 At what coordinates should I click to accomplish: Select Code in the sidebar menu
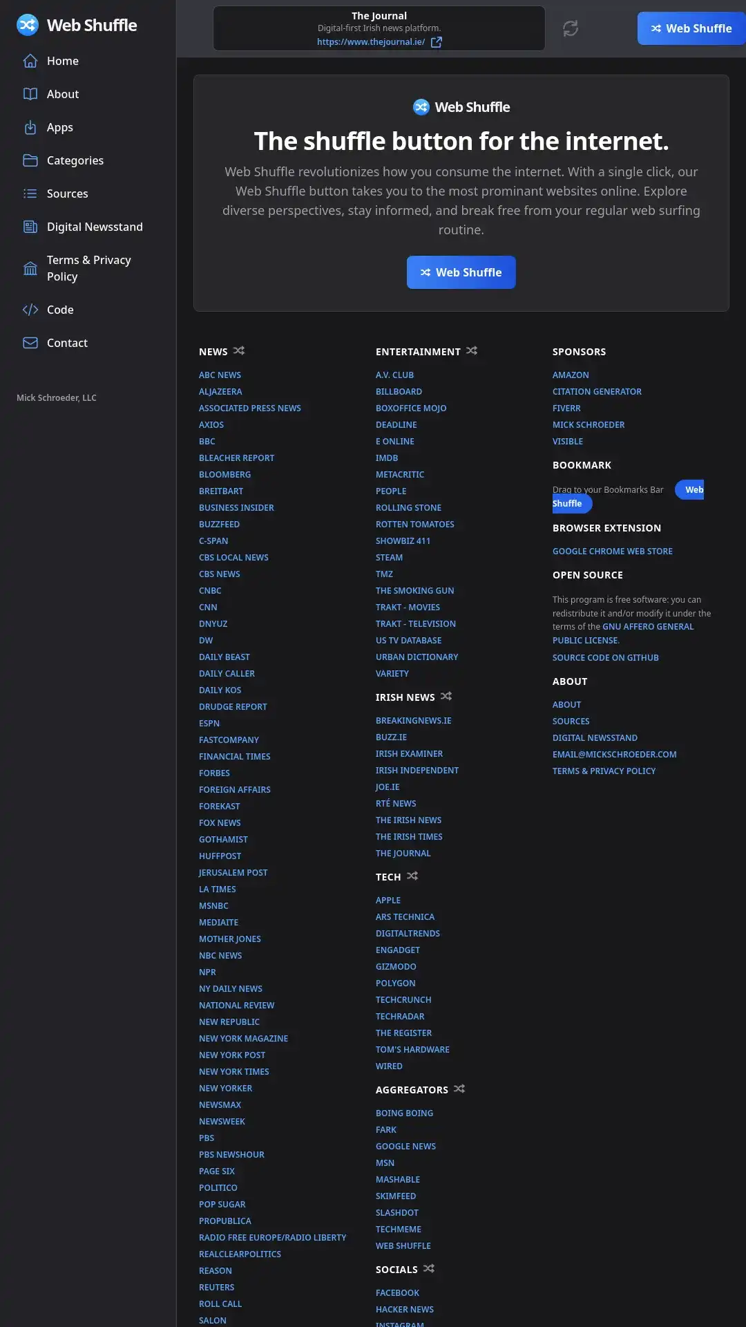click(60, 310)
